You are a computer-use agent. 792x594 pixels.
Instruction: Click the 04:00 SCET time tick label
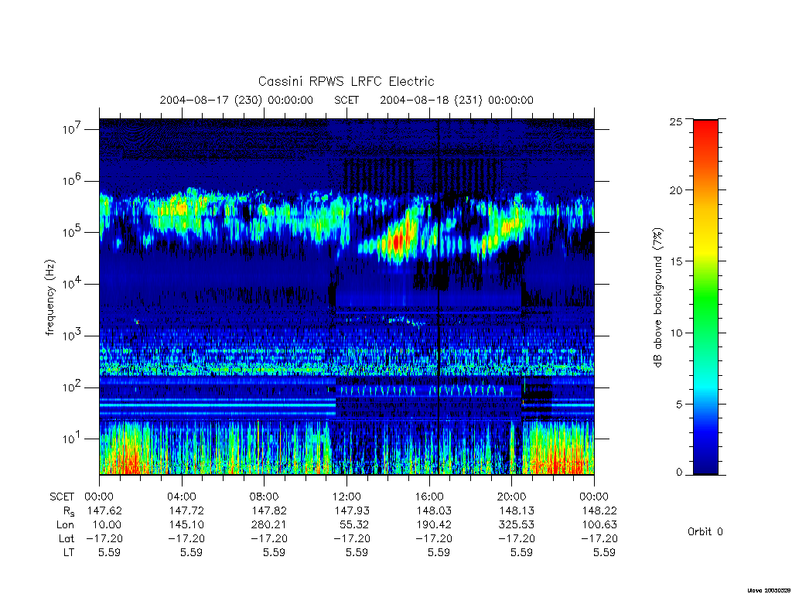pos(181,497)
